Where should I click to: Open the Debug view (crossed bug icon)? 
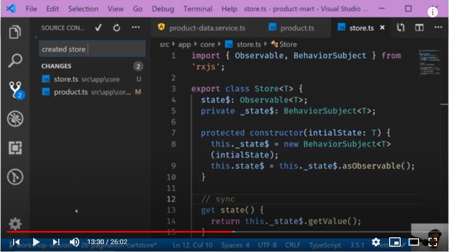pos(15,119)
